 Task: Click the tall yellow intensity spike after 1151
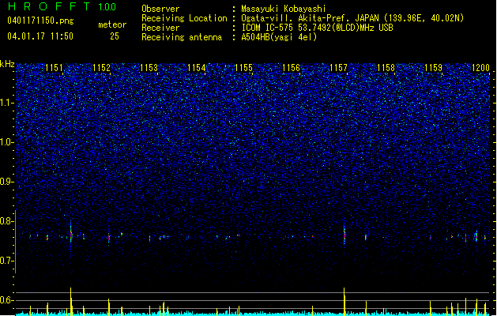pyautogui.click(x=71, y=301)
